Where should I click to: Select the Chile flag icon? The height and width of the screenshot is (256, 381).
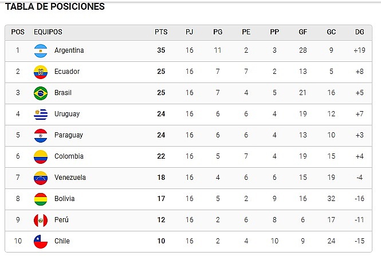(x=41, y=242)
